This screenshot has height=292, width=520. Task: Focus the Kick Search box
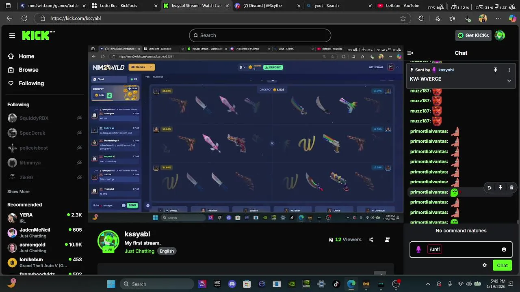click(x=260, y=35)
